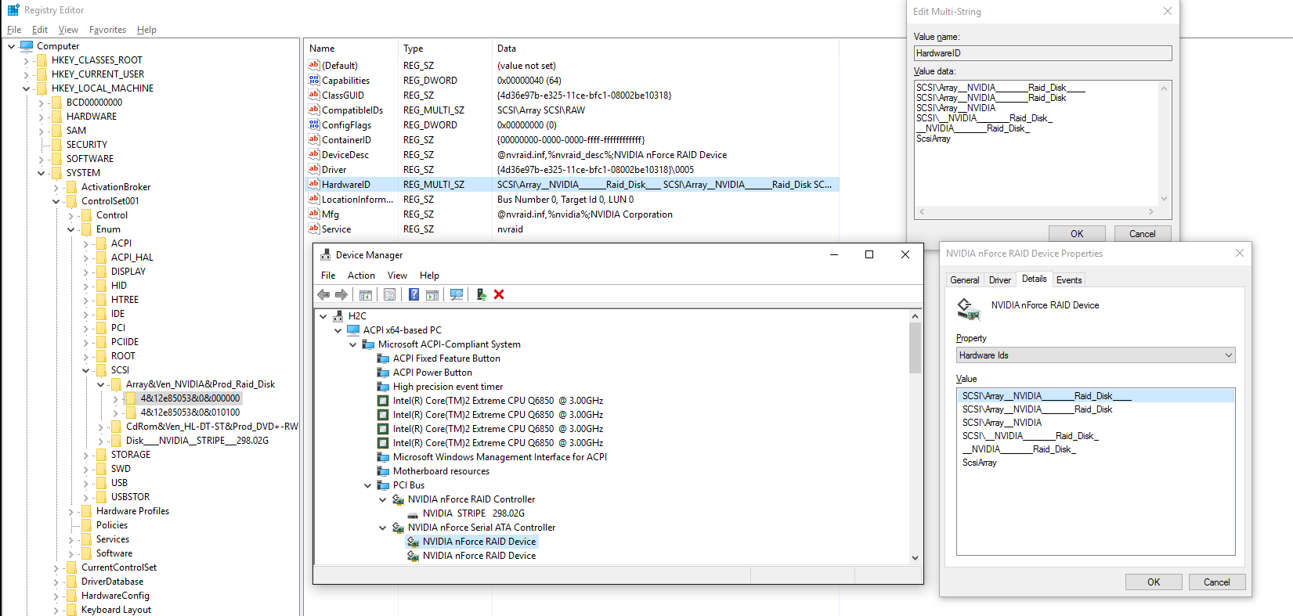Viewport: 1293px width, 616px height.
Task: Click Value name field in Edit Multi-String
Action: 1042,53
